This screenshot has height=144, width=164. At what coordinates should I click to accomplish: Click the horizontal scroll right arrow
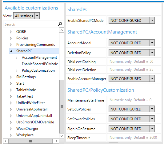[57, 141]
